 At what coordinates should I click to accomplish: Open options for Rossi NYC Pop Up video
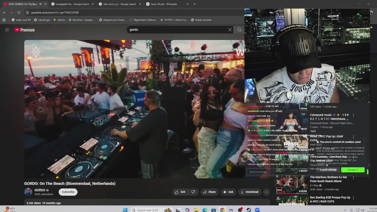pos(353,137)
